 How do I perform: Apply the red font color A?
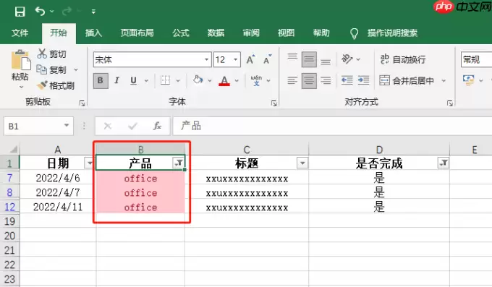224,81
